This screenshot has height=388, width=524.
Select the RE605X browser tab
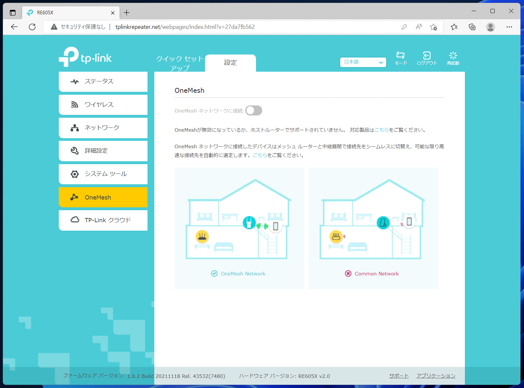pos(71,13)
